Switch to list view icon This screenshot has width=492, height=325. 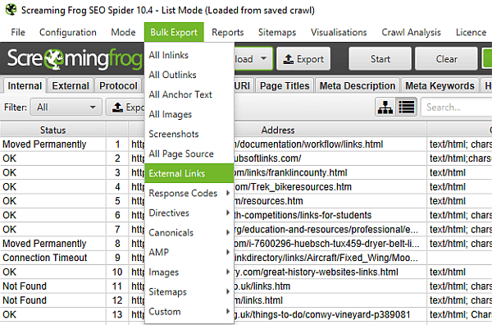[x=407, y=108]
